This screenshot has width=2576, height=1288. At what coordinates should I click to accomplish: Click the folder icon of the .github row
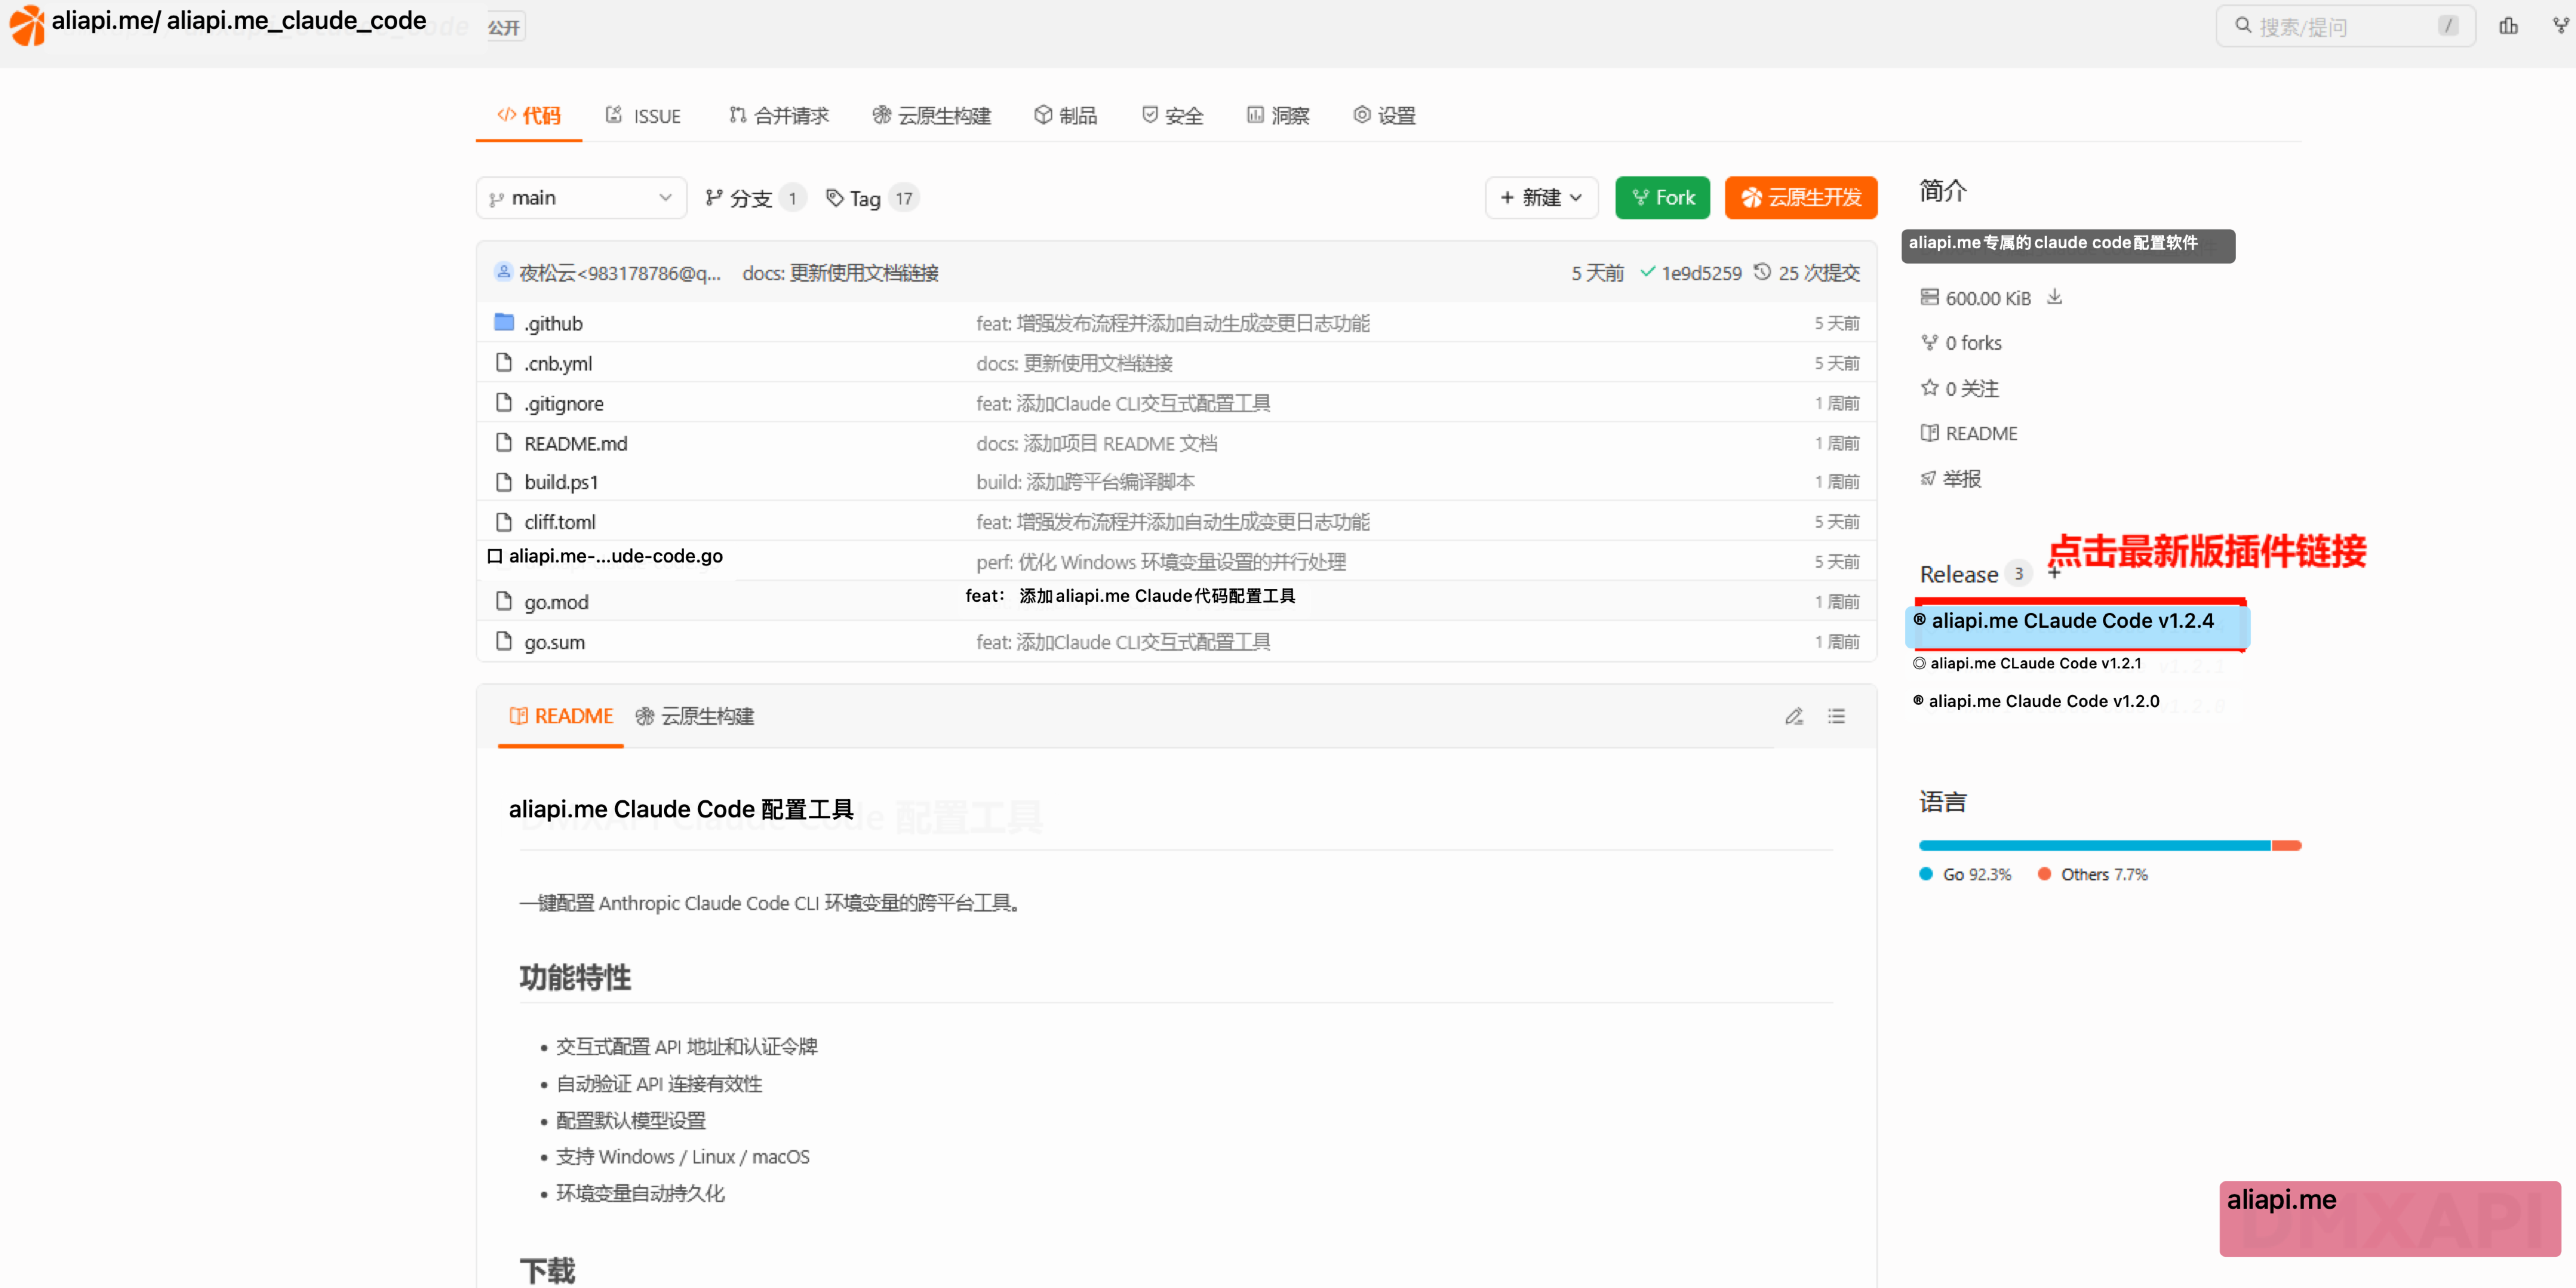[x=504, y=322]
